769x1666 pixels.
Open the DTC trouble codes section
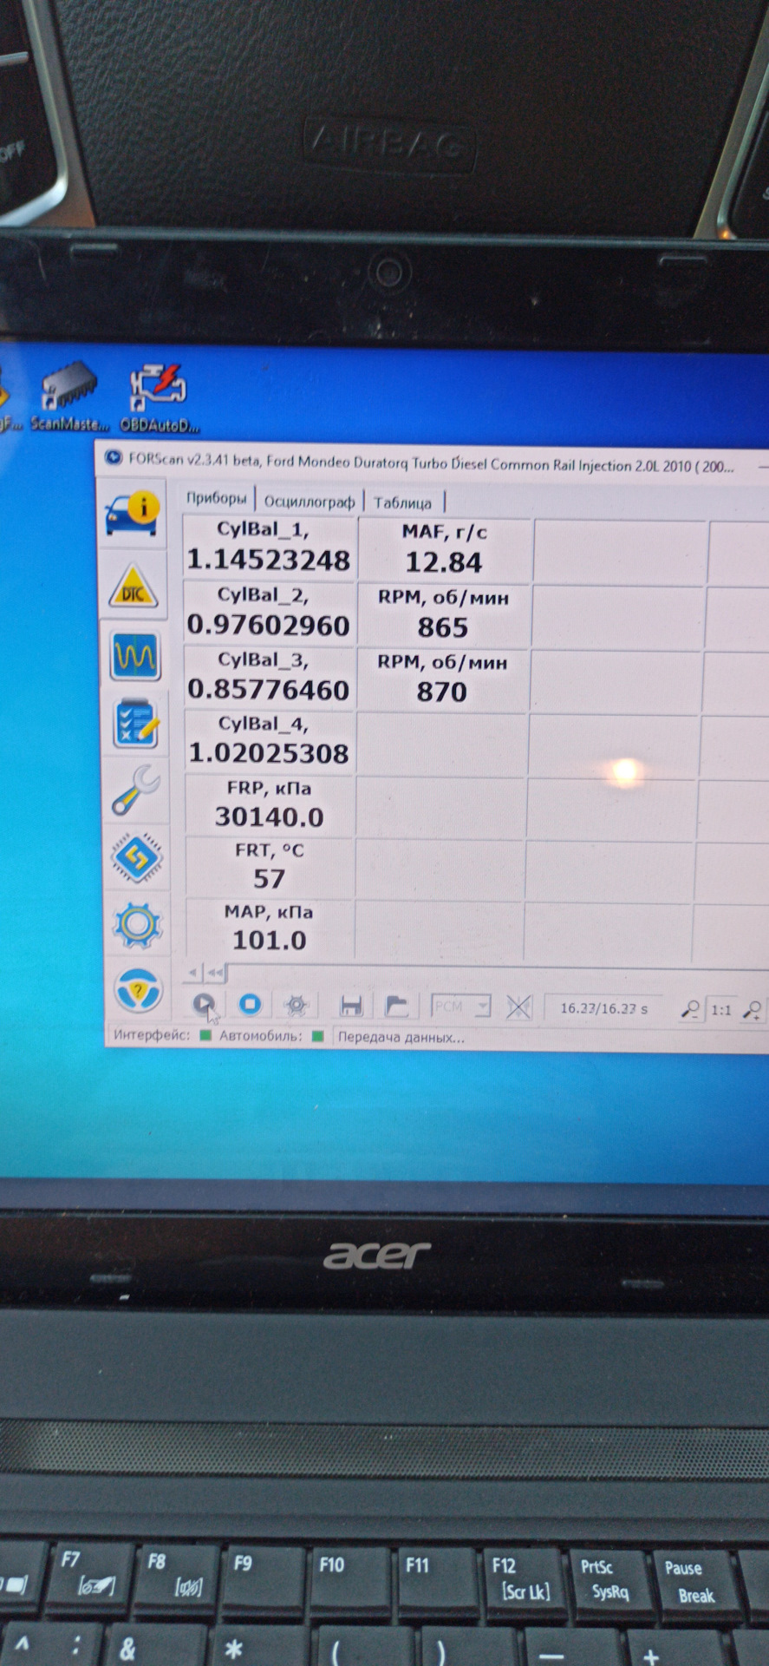(x=134, y=587)
